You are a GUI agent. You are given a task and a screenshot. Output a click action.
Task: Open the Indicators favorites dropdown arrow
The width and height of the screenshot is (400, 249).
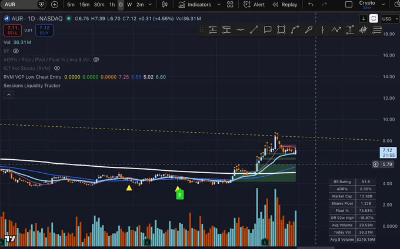point(219,4)
